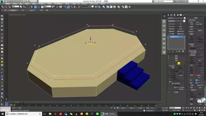Screen dimensions: 206x116
Task: Select the Select and Link tool
Action: (x=2, y=7)
